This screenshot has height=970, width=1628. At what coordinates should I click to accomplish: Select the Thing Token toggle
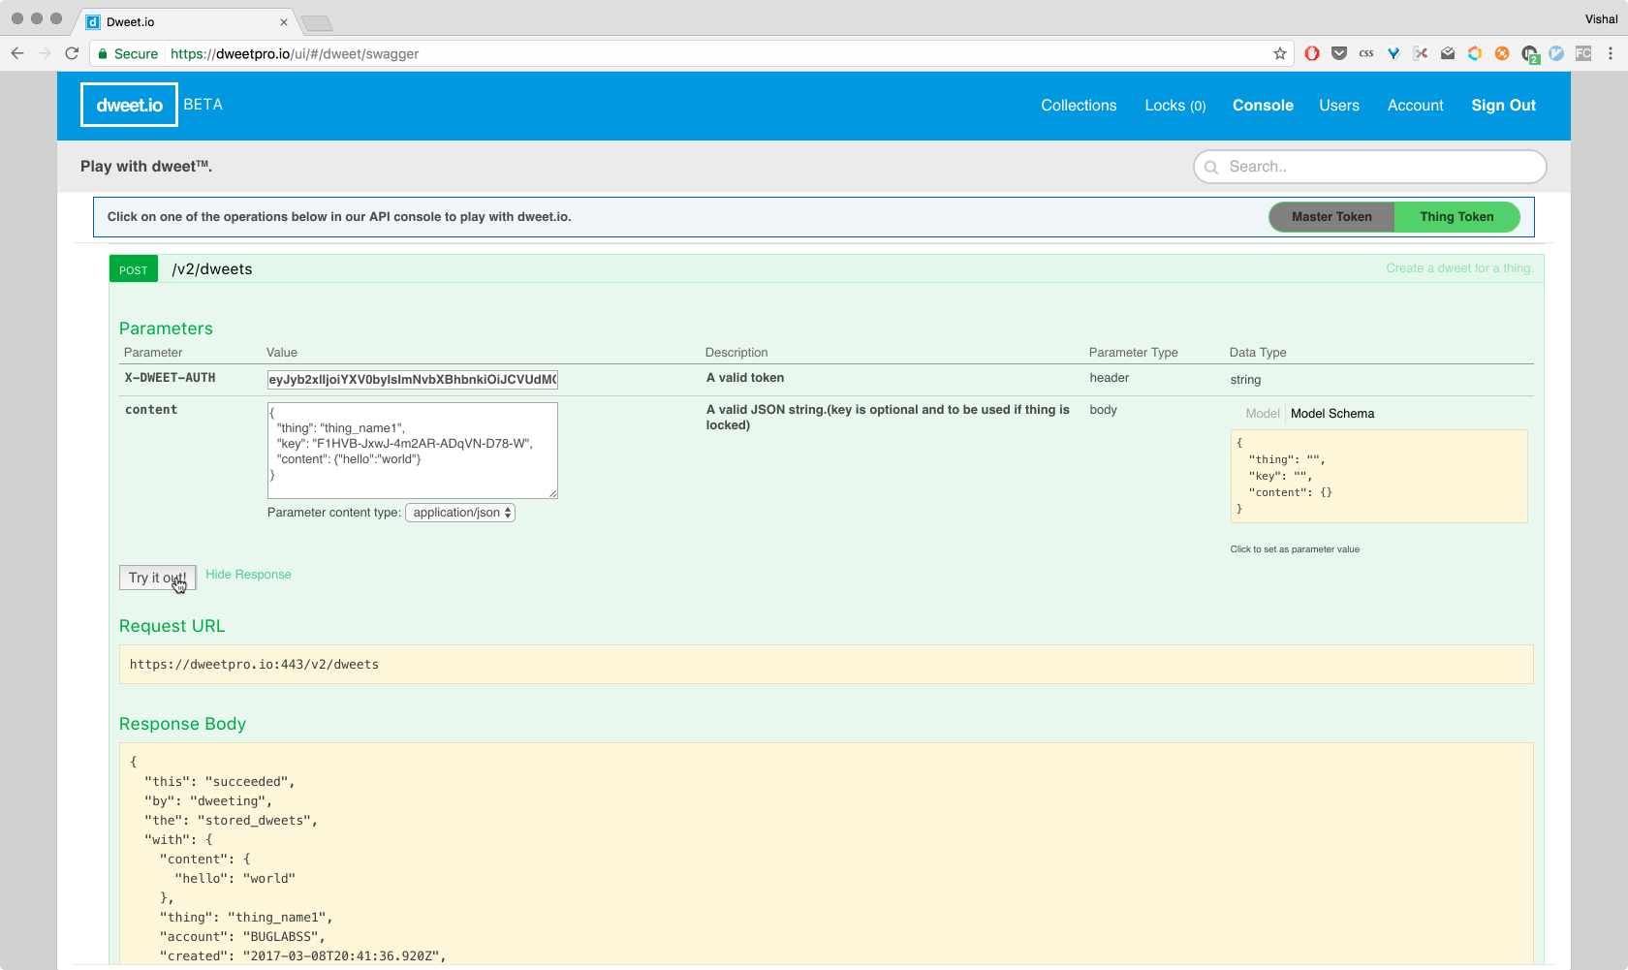coord(1456,217)
